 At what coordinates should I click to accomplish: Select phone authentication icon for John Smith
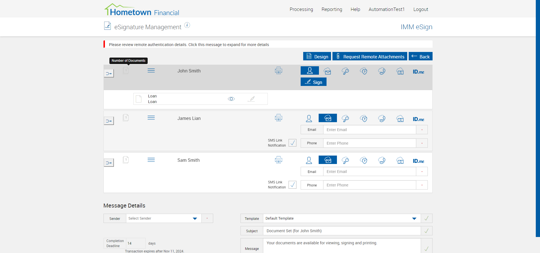382,71
